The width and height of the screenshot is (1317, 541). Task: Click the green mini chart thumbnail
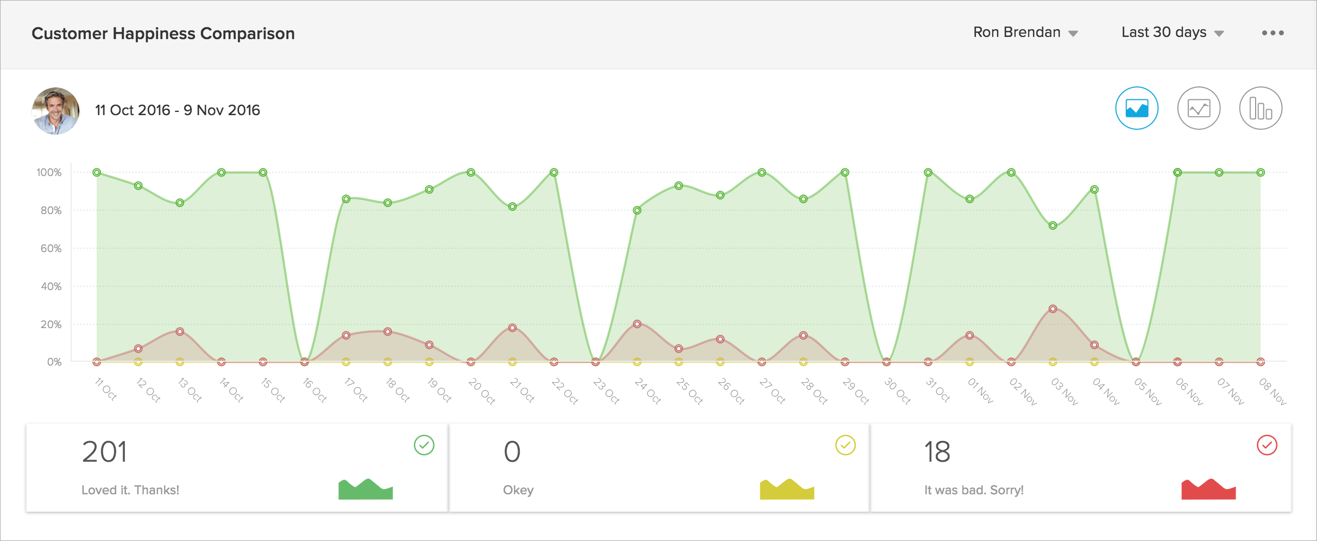(366, 489)
